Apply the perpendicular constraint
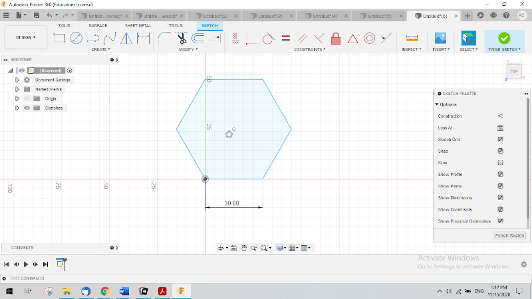532x299 pixels. tap(319, 38)
